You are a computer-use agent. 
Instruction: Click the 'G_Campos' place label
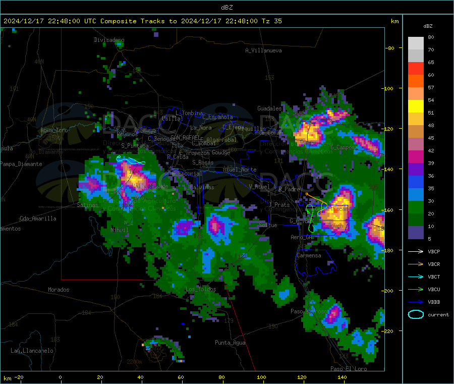pos(343,147)
